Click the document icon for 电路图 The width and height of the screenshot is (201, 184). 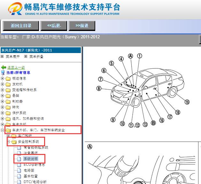19,170
